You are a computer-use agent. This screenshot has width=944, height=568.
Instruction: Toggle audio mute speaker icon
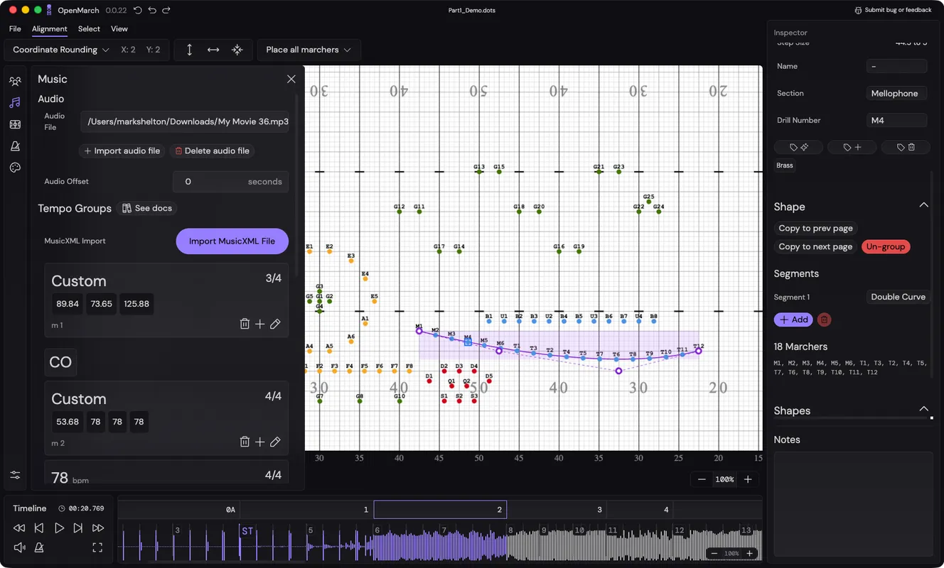coord(19,547)
